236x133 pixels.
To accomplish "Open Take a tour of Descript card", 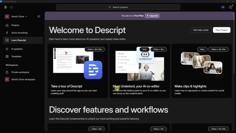I will click(x=78, y=71).
